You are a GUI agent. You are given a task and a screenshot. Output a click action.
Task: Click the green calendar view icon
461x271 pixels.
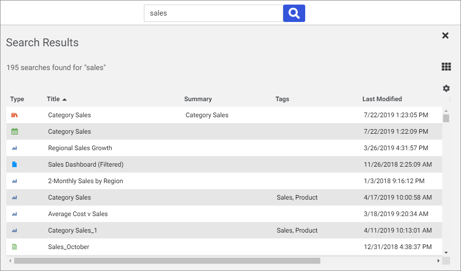pyautogui.click(x=15, y=132)
